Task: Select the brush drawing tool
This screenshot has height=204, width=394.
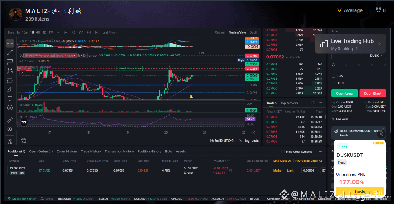Action: pyautogui.click(x=10, y=89)
